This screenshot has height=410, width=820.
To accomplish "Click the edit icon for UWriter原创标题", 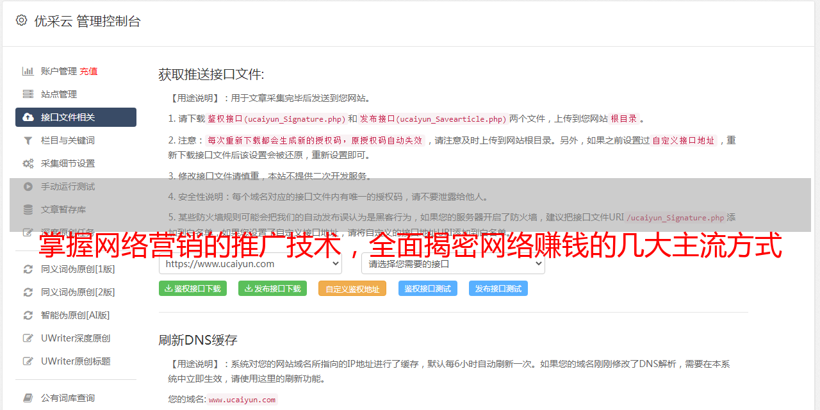I will tap(28, 361).
